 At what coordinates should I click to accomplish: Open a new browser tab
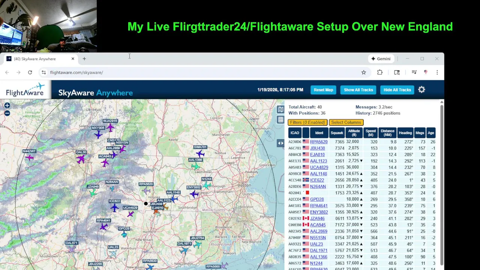tap(84, 59)
